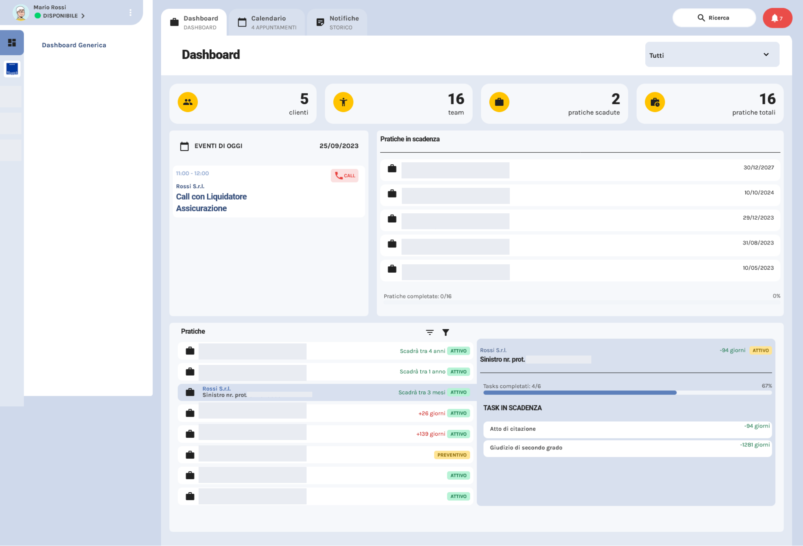
Task: Click the Maggioli logo icon in the sidebar
Action: point(12,69)
